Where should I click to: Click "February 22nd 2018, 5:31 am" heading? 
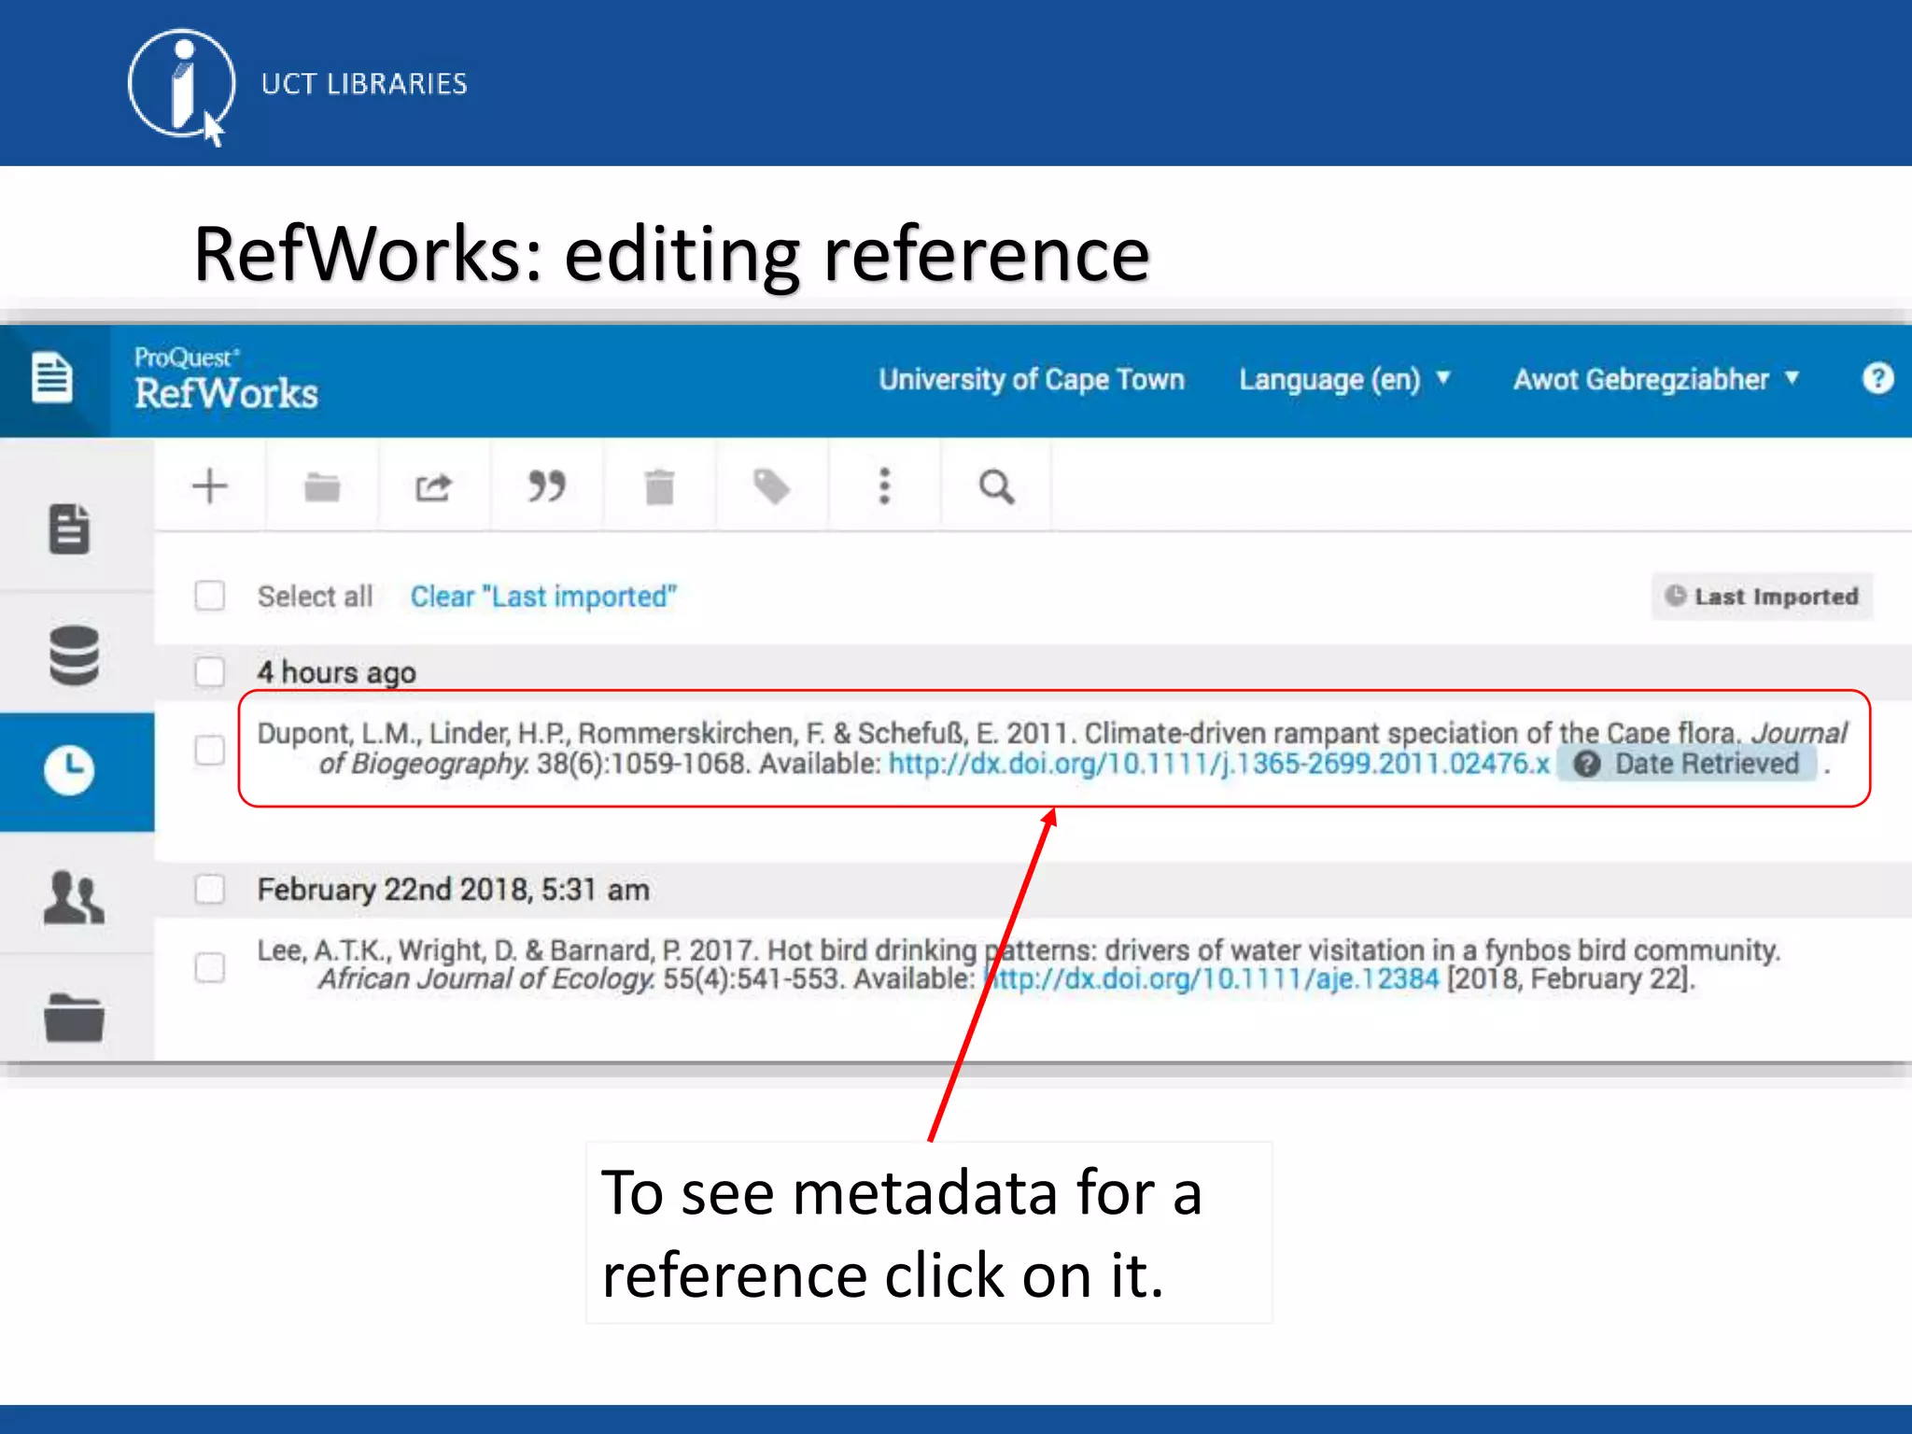(454, 890)
